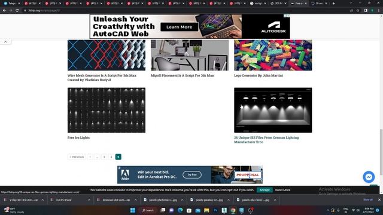
Task: Open 3ds Max from taskbar
Action: click(x=224, y=210)
